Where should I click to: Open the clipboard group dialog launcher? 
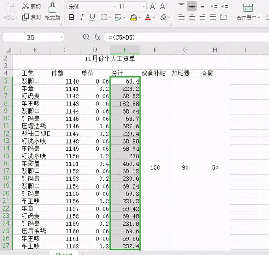click(61, 24)
